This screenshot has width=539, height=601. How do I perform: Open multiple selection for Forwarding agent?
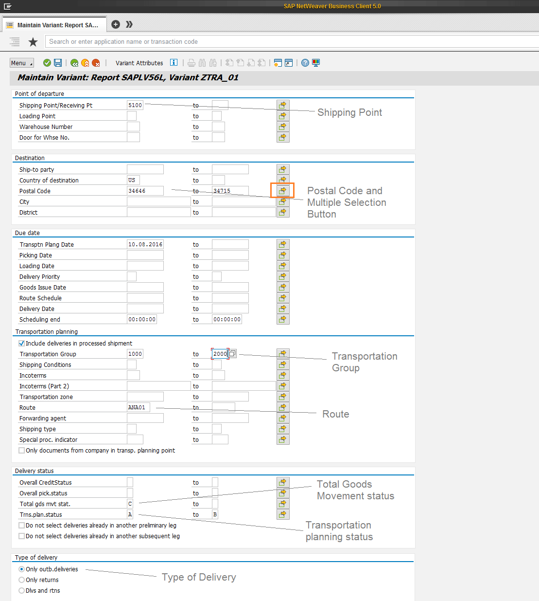[283, 418]
